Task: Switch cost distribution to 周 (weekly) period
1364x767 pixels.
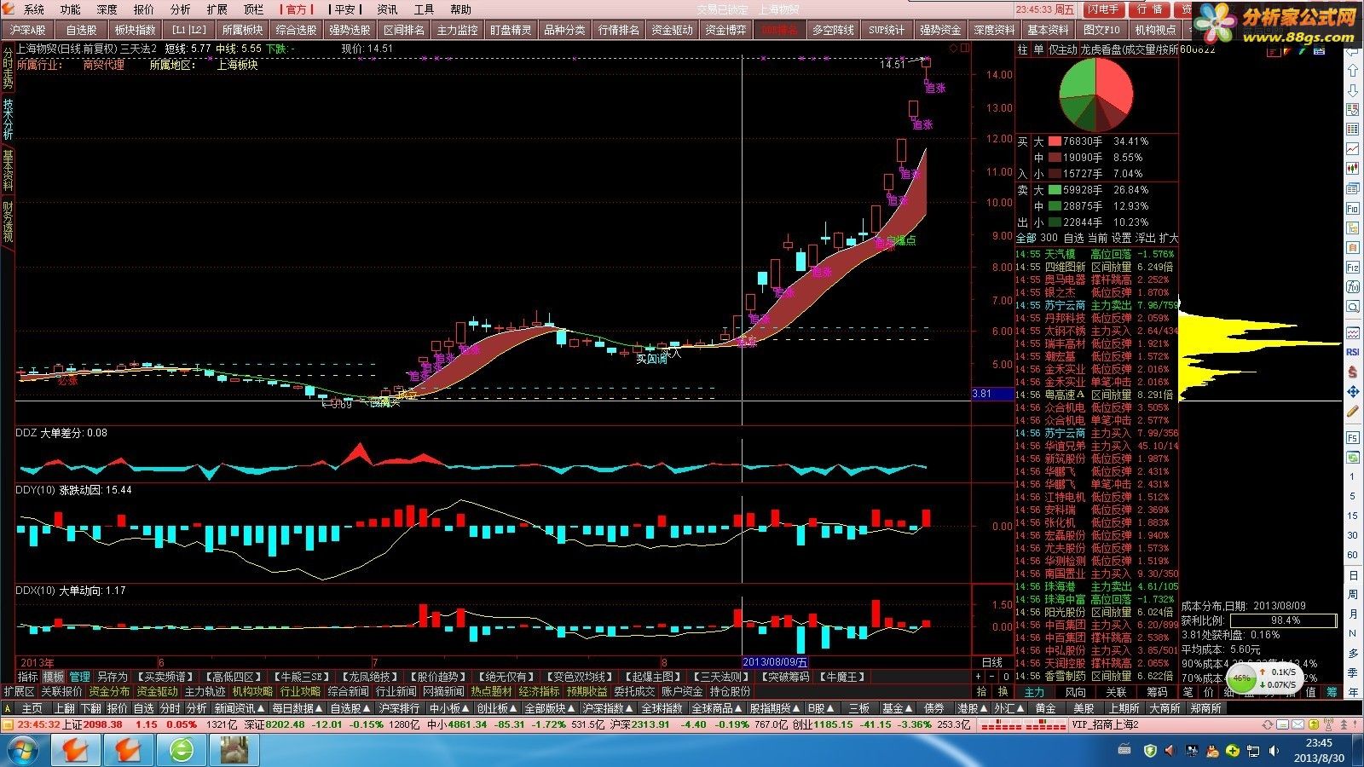Action: [1352, 595]
